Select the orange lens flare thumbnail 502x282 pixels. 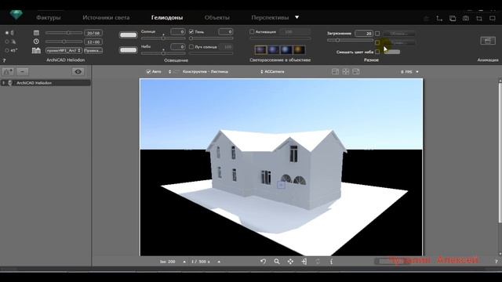299,50
